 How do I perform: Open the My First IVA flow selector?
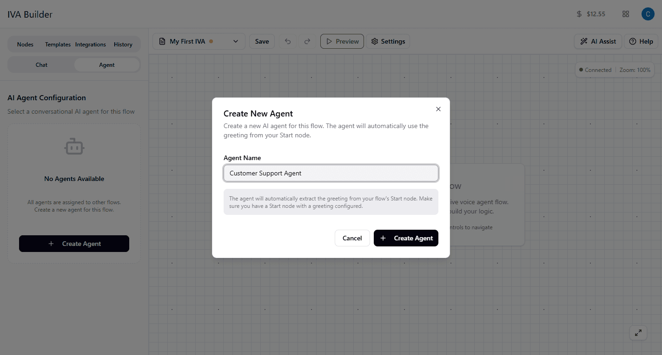click(199, 41)
